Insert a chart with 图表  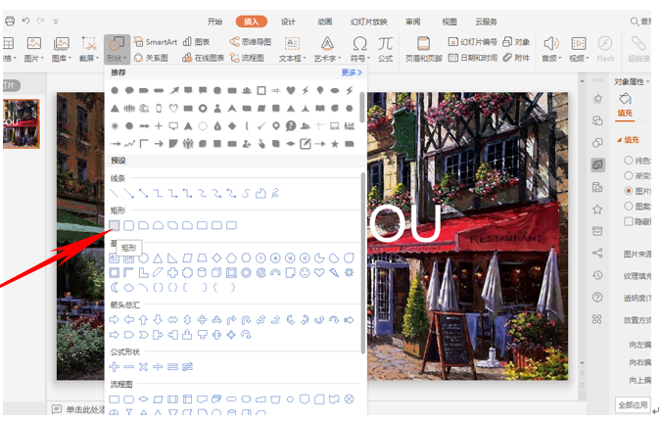(x=197, y=42)
